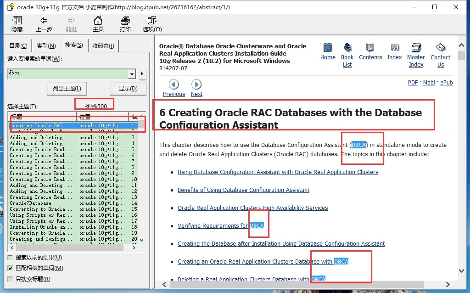Click the content pane scroll-down arrow
This screenshot has width=470, height=293.
[462, 270]
